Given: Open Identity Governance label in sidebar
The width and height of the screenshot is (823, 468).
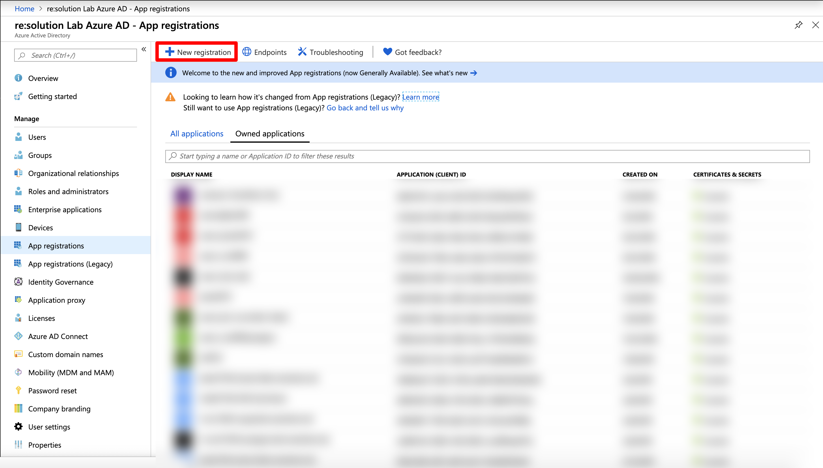Looking at the screenshot, I should (x=61, y=282).
